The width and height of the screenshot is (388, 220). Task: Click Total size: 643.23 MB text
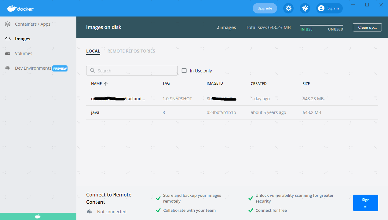[268, 28]
